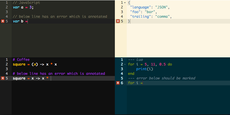Click the '"trailing": "comma",' line

click(x=151, y=17)
